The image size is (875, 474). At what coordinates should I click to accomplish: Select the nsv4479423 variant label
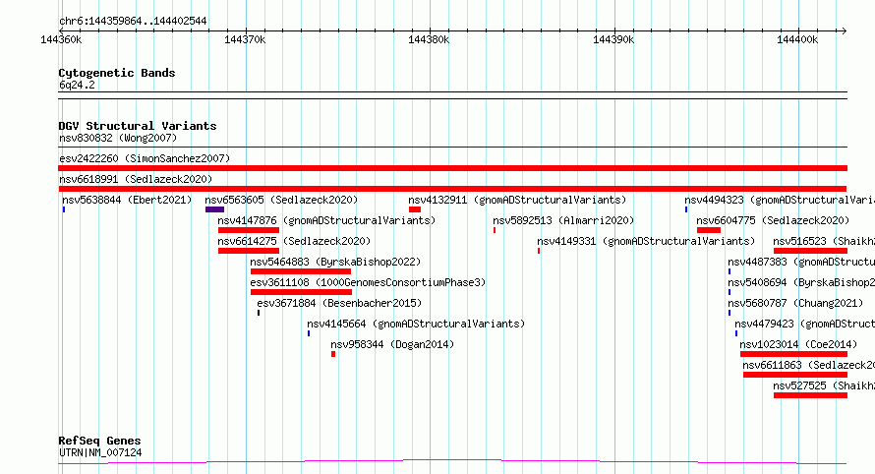pyautogui.click(x=804, y=324)
